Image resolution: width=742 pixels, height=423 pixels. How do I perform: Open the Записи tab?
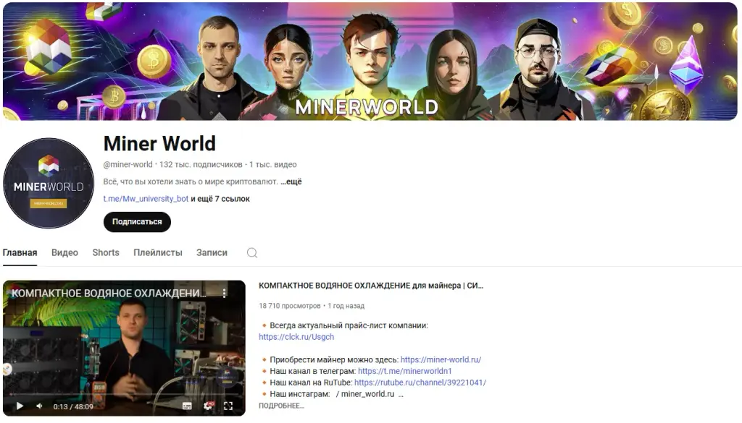[x=212, y=252]
